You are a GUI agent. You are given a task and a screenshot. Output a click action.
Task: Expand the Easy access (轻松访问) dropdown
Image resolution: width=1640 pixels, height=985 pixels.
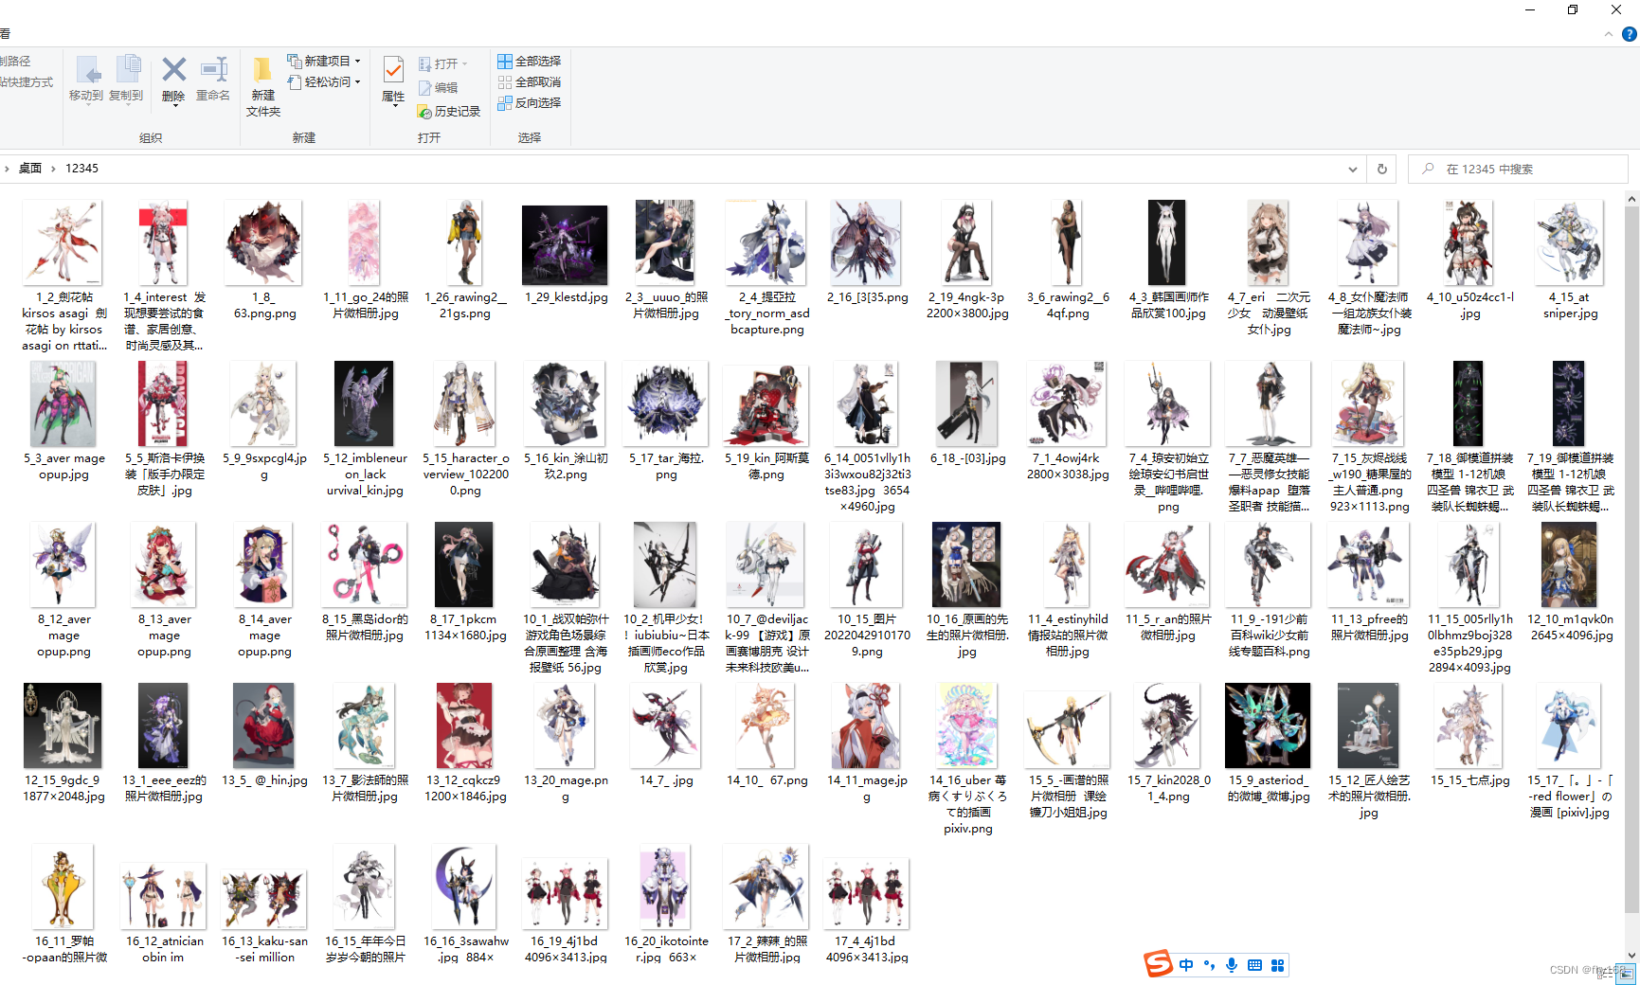point(358,82)
